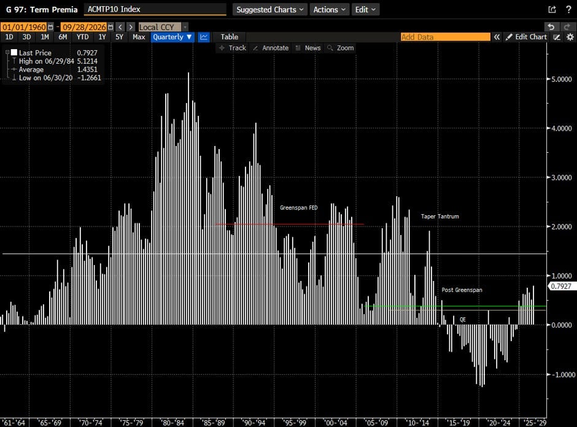Select the 5Y time range
The width and height of the screenshot is (577, 427).
(x=119, y=37)
